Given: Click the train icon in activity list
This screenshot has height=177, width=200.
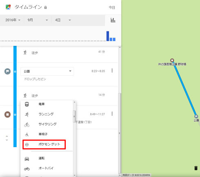Looking at the screenshot, I should (27, 104).
